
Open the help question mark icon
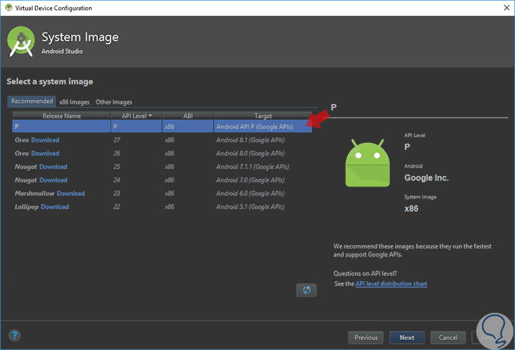[14, 335]
